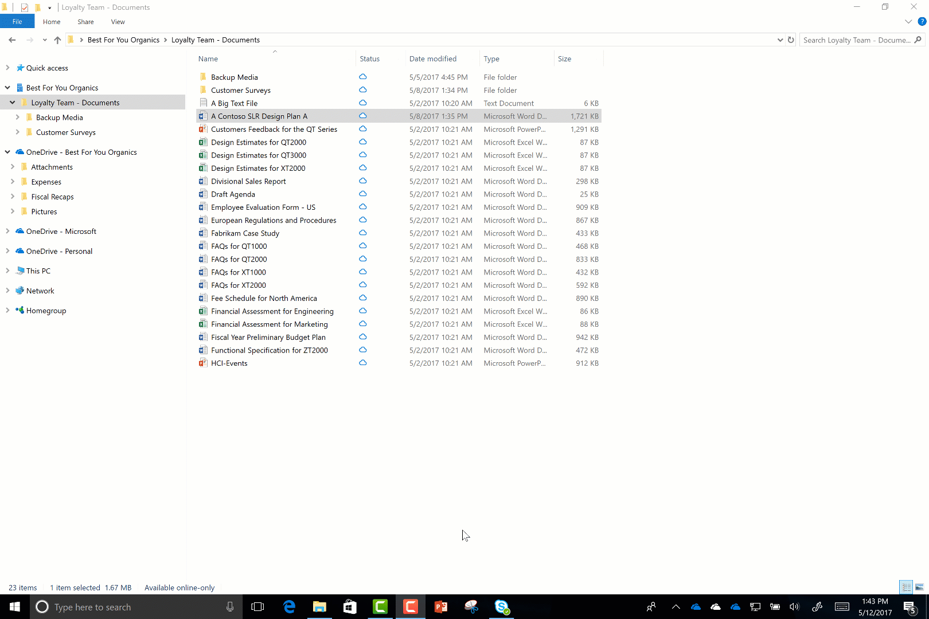Go up one folder level arrow
Viewport: 929px width, 619px height.
click(x=57, y=40)
